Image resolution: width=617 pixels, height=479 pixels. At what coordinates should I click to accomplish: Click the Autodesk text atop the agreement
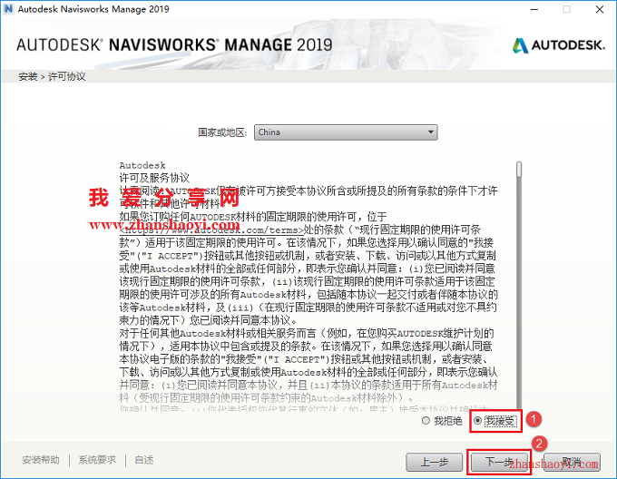(x=142, y=165)
